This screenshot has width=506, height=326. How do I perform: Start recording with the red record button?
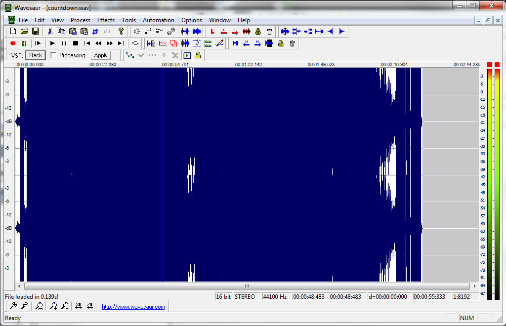click(13, 43)
